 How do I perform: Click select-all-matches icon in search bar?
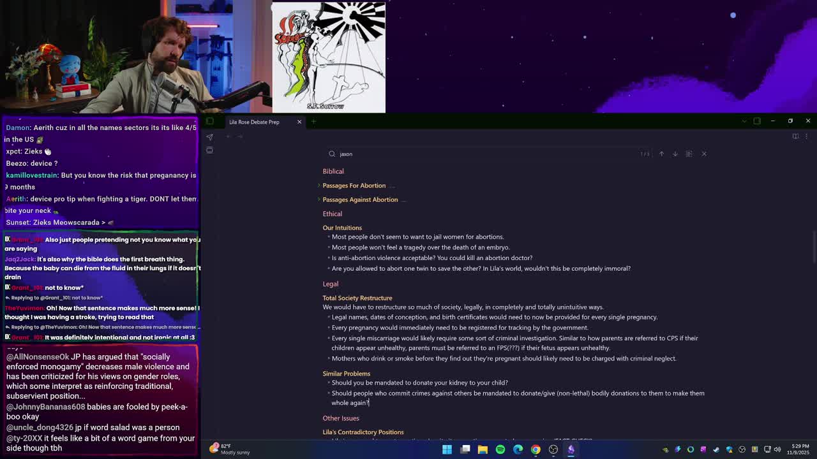[689, 154]
